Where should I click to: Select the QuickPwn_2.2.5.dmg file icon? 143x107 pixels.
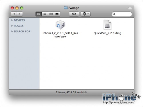click(x=107, y=25)
